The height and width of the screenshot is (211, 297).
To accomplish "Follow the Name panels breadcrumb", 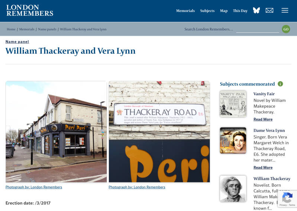I will click(x=47, y=29).
